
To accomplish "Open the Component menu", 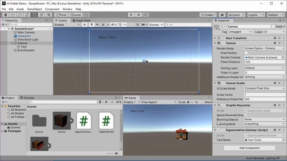I will coord(52,9).
